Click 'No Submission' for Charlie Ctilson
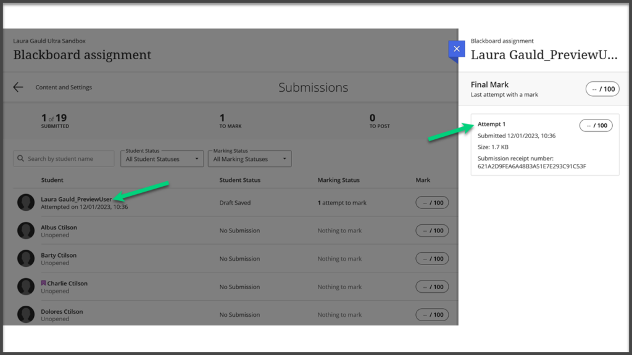Viewport: 632px width, 355px height. [x=239, y=287]
